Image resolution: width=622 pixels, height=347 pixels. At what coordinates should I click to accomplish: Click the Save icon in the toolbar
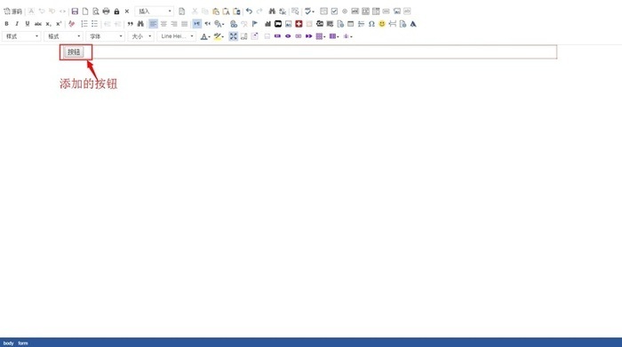(x=75, y=11)
